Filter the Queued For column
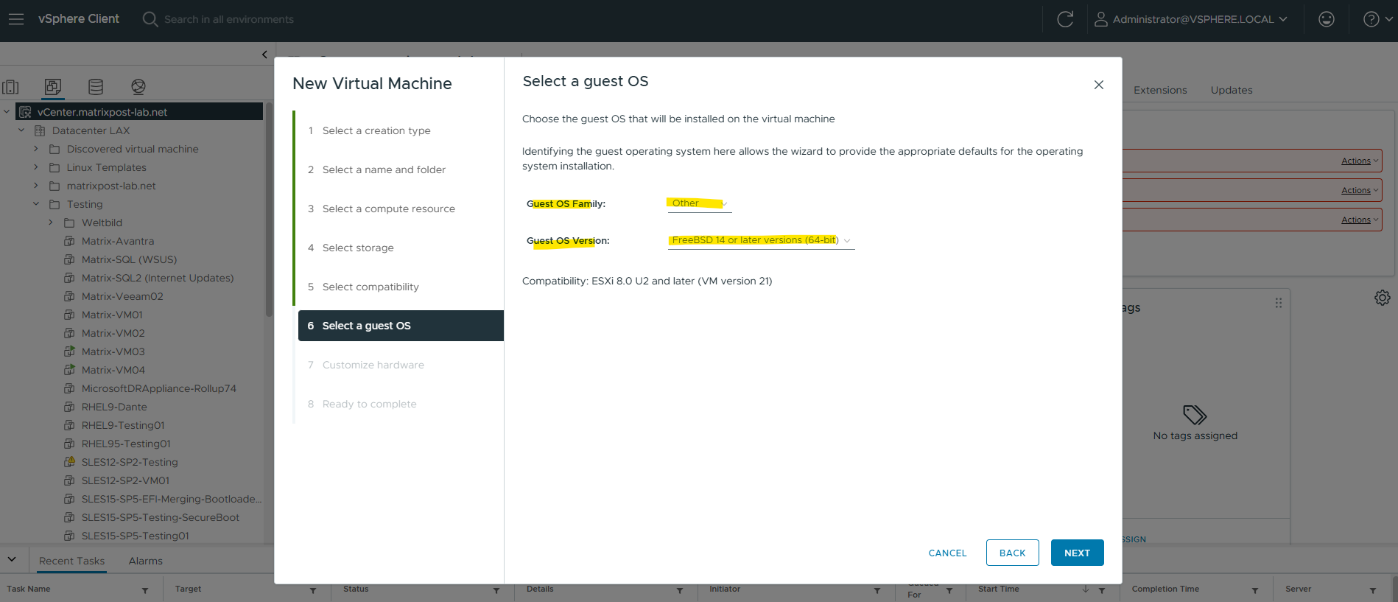The height and width of the screenshot is (602, 1398). (949, 590)
